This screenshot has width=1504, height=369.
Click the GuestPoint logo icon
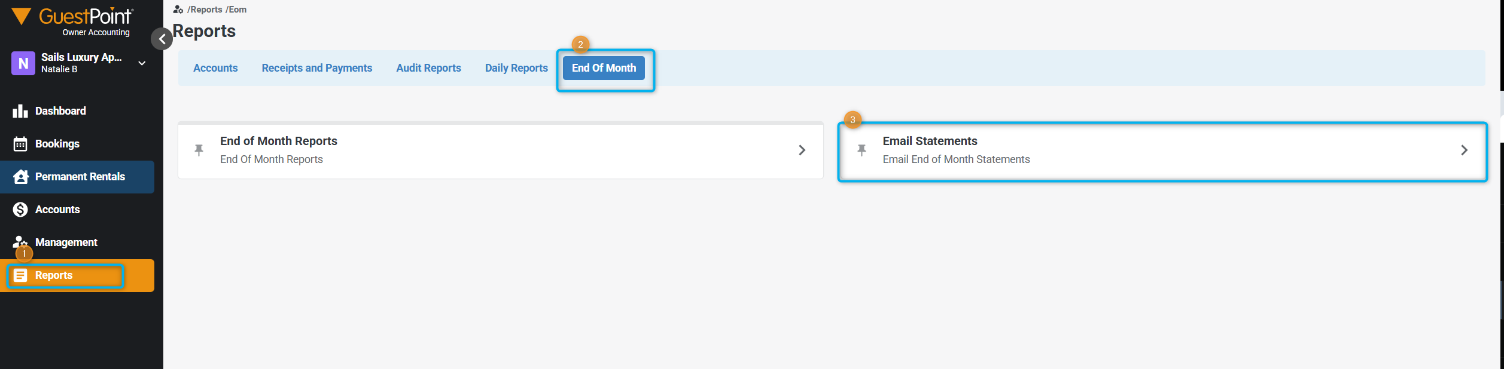click(x=21, y=17)
